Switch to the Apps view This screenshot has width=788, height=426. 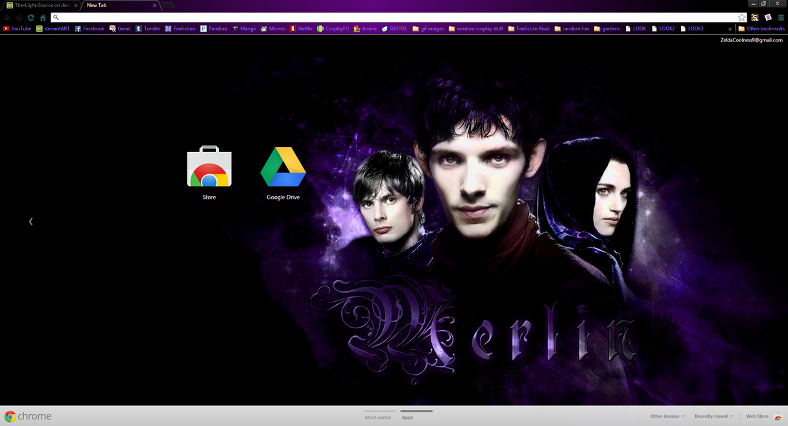407,418
